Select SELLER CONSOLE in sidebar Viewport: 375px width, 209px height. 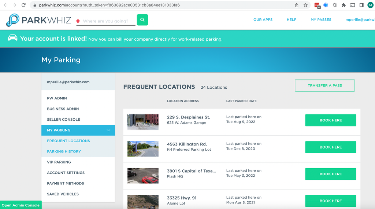[x=78, y=120]
